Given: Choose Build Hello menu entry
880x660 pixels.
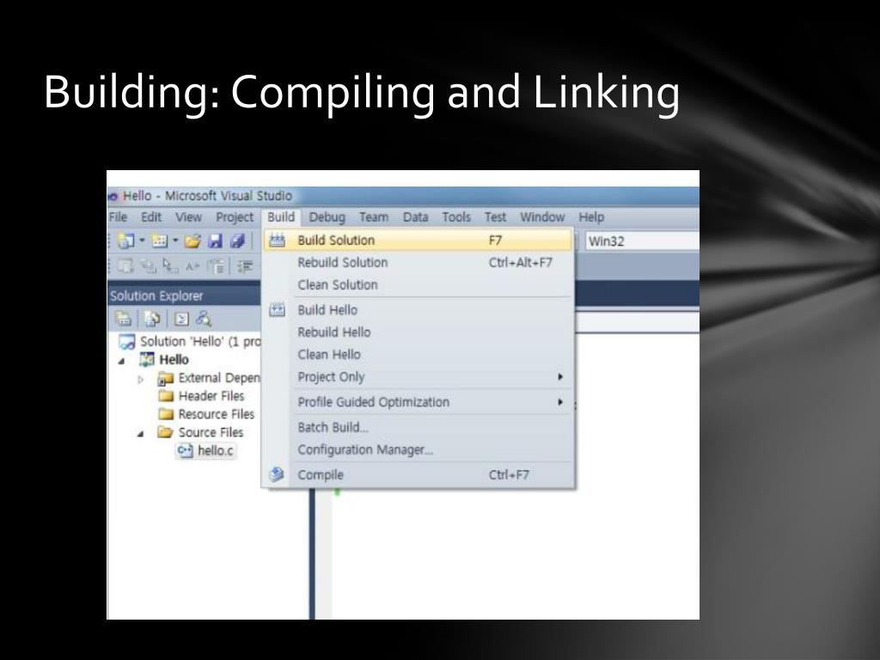Looking at the screenshot, I should pos(419,309).
